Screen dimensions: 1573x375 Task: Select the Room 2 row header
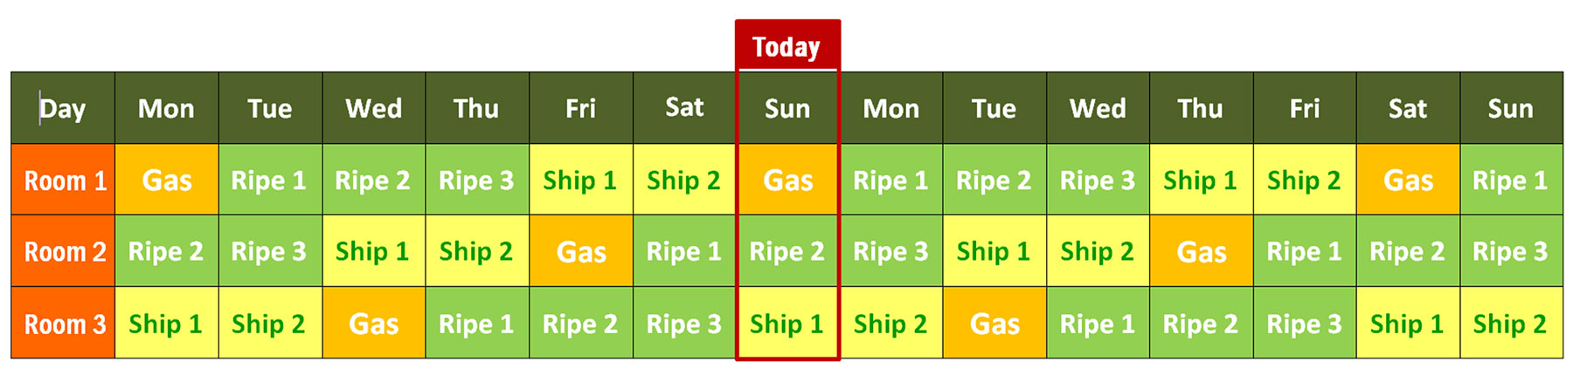tap(64, 252)
